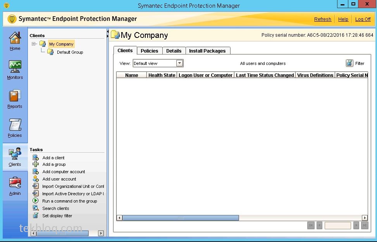The image size is (377, 242).
Task: Switch to the Policies tab
Action: click(x=150, y=51)
